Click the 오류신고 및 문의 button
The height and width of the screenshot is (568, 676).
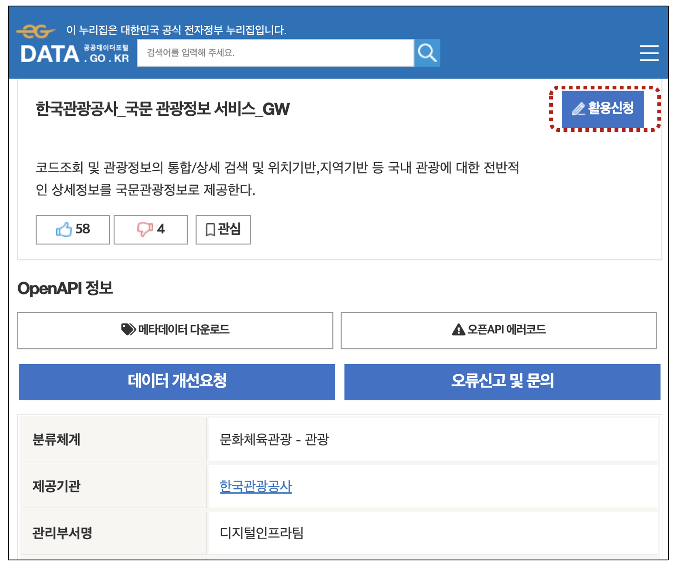click(x=502, y=381)
